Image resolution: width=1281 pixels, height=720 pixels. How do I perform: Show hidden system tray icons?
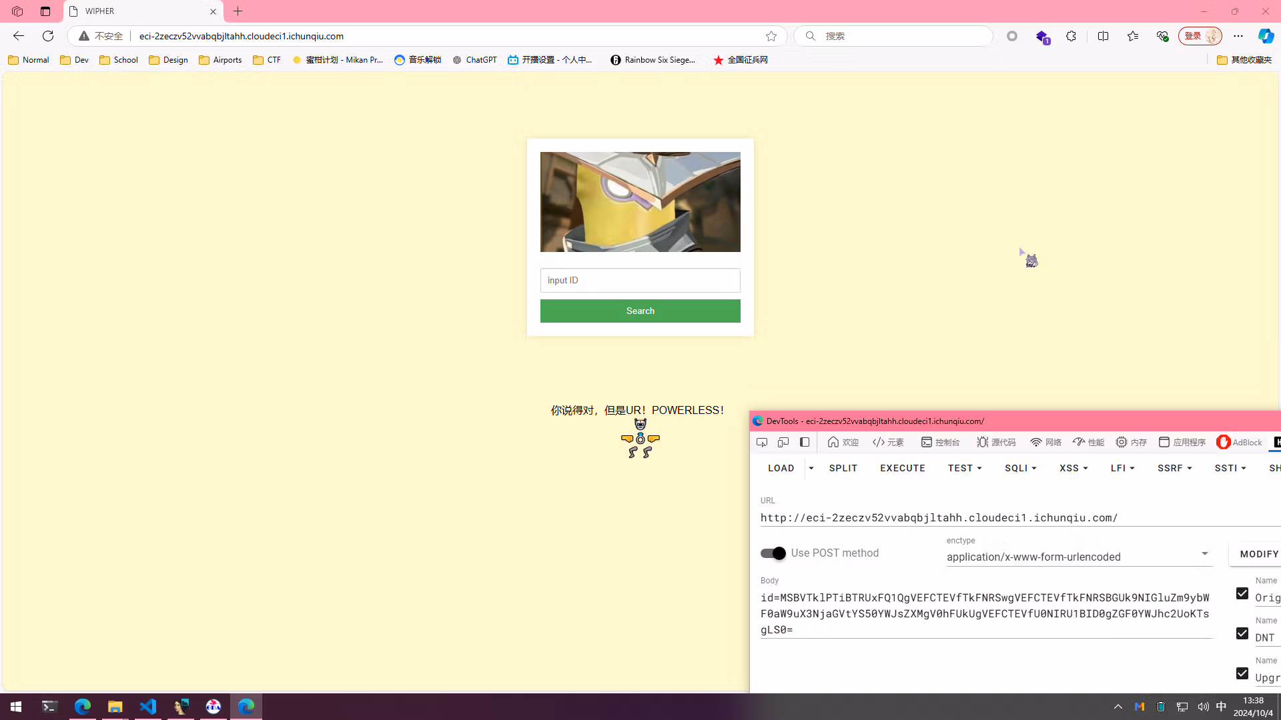(x=1118, y=707)
